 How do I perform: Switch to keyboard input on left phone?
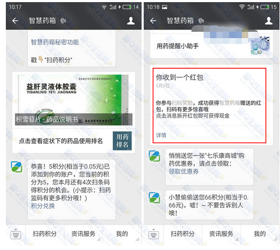pyautogui.click(x=16, y=234)
